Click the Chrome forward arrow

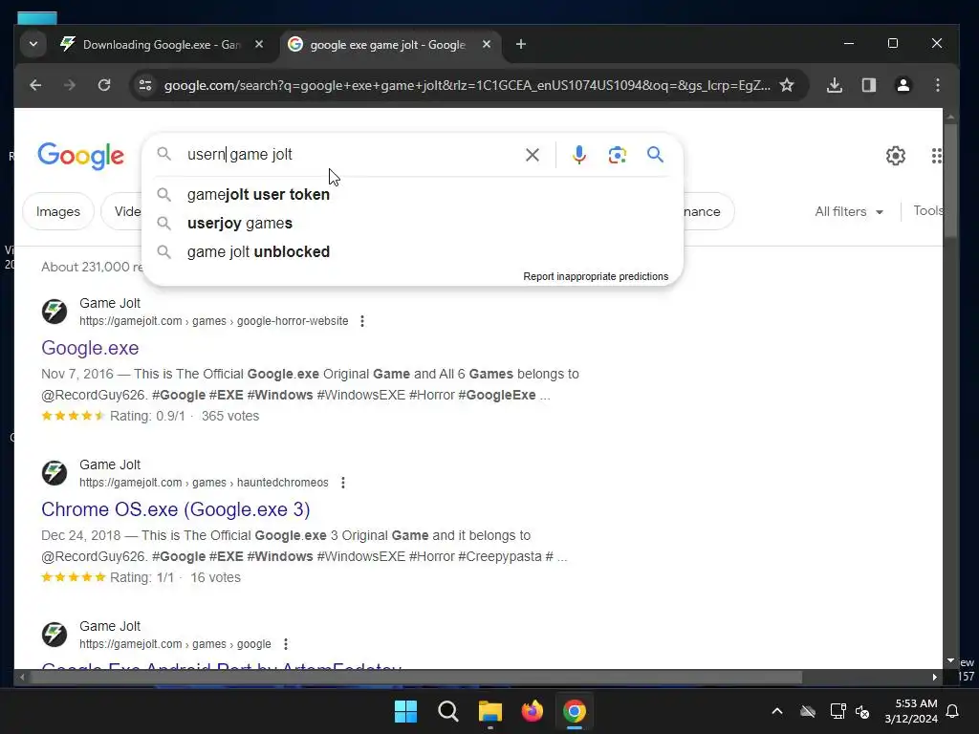point(69,85)
